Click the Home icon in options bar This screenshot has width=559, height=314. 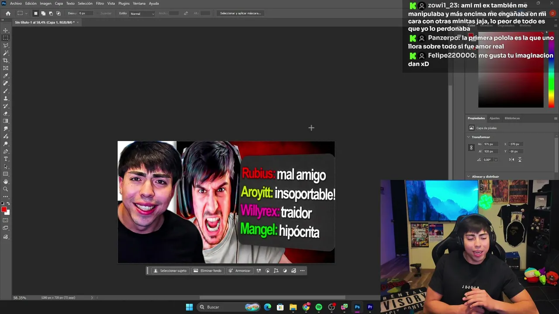tap(8, 14)
